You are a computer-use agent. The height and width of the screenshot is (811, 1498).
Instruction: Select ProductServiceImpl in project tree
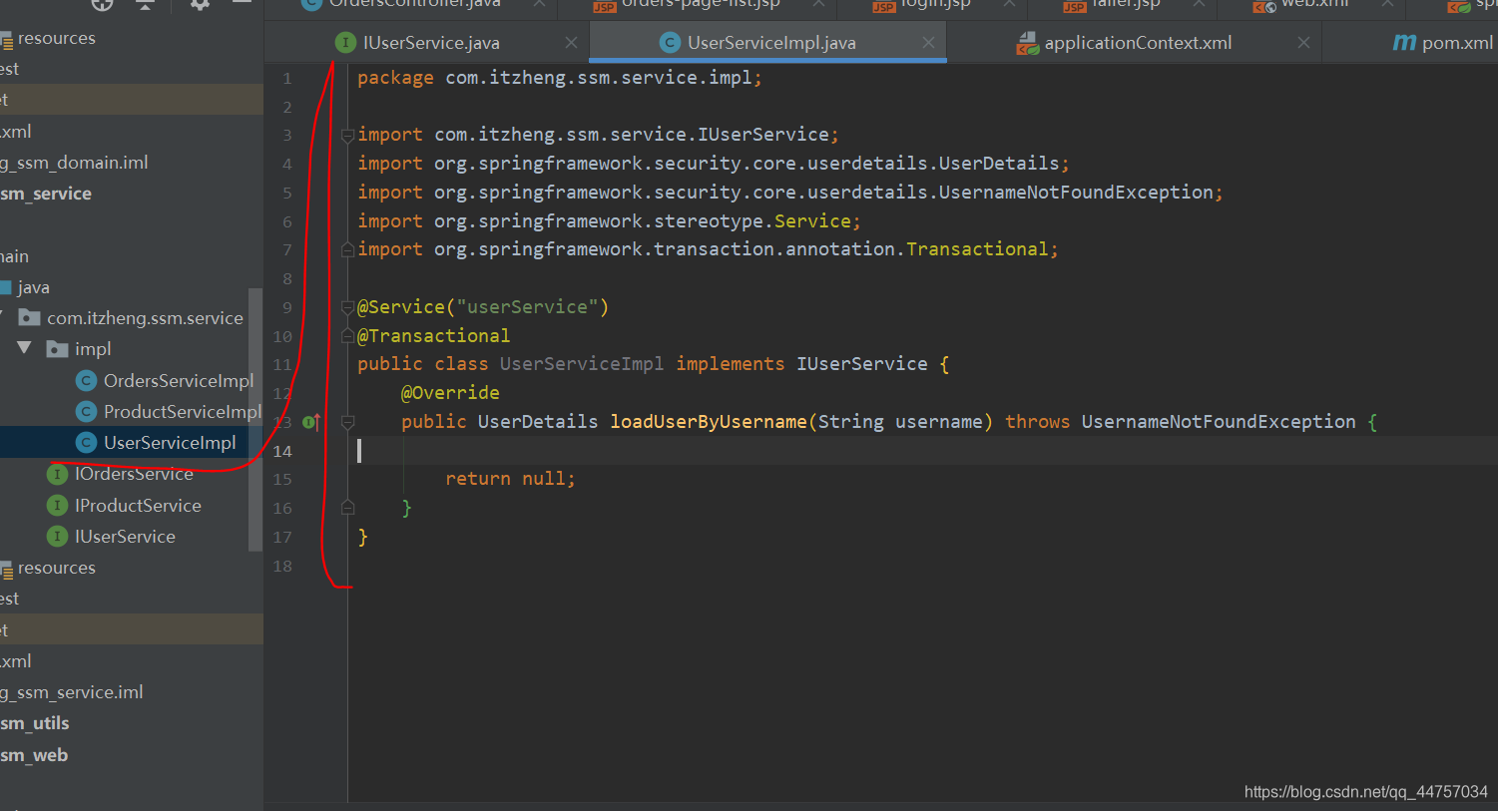coord(183,412)
